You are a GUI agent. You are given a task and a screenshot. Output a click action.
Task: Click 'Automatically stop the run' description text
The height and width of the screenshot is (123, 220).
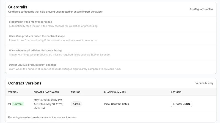tap(54, 26)
